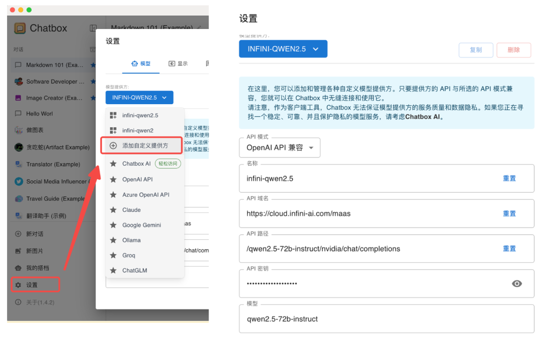Select Google Gemini provider

click(x=144, y=225)
